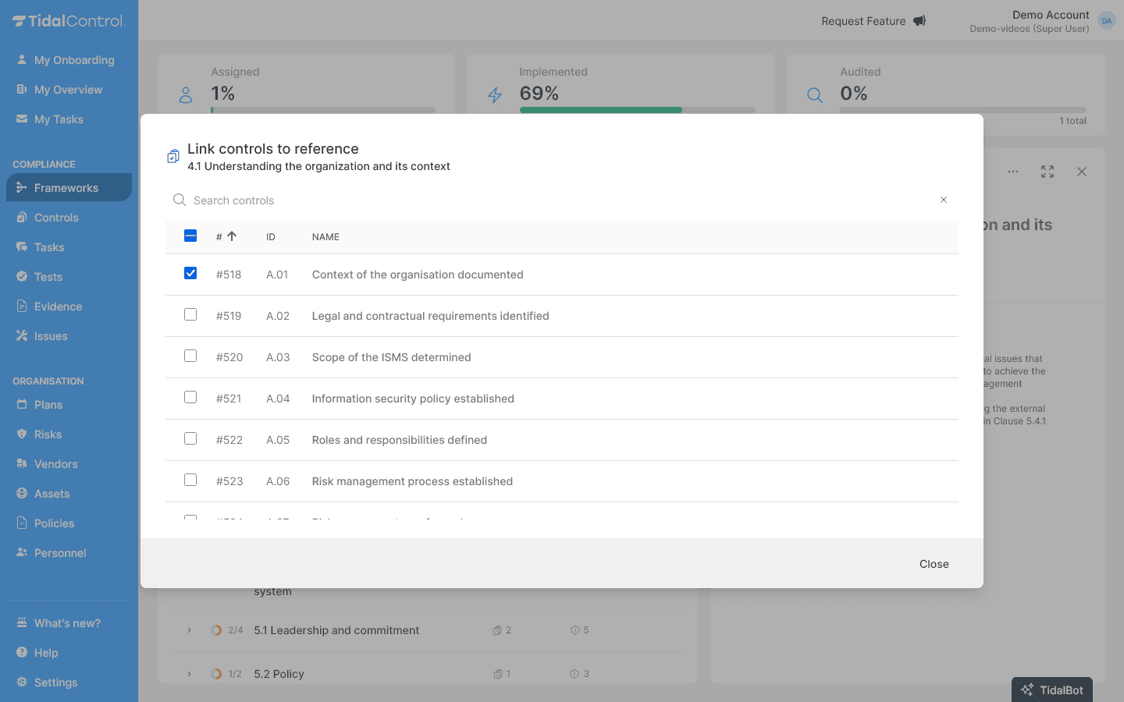Screen dimensions: 1124x702
Task: Click the Evidence icon in the sidebar
Action: pyautogui.click(x=21, y=306)
